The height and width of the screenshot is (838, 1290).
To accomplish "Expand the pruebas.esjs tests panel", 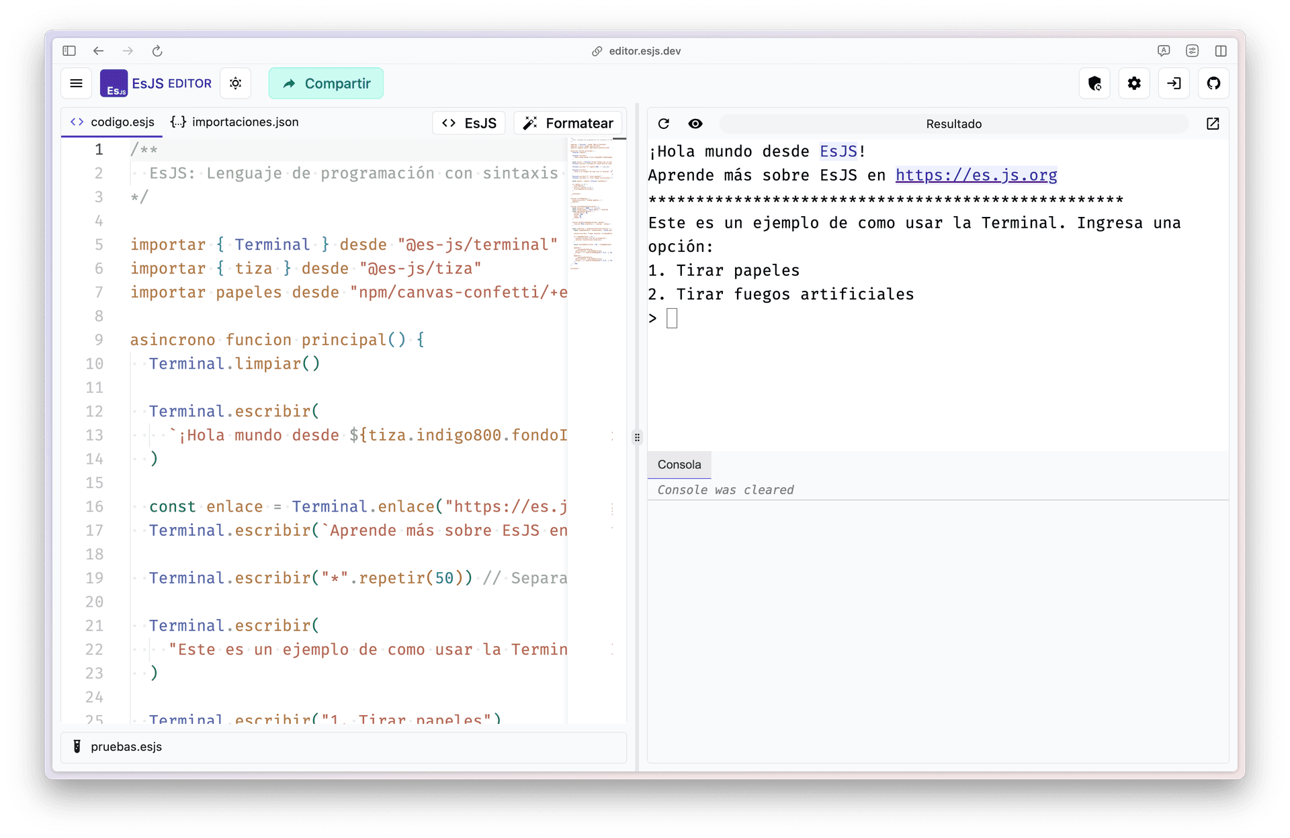I will pyautogui.click(x=126, y=747).
